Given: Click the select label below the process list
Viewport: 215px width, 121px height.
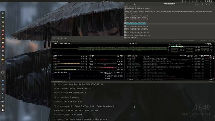Looking at the screenshot, I should 131,80.
